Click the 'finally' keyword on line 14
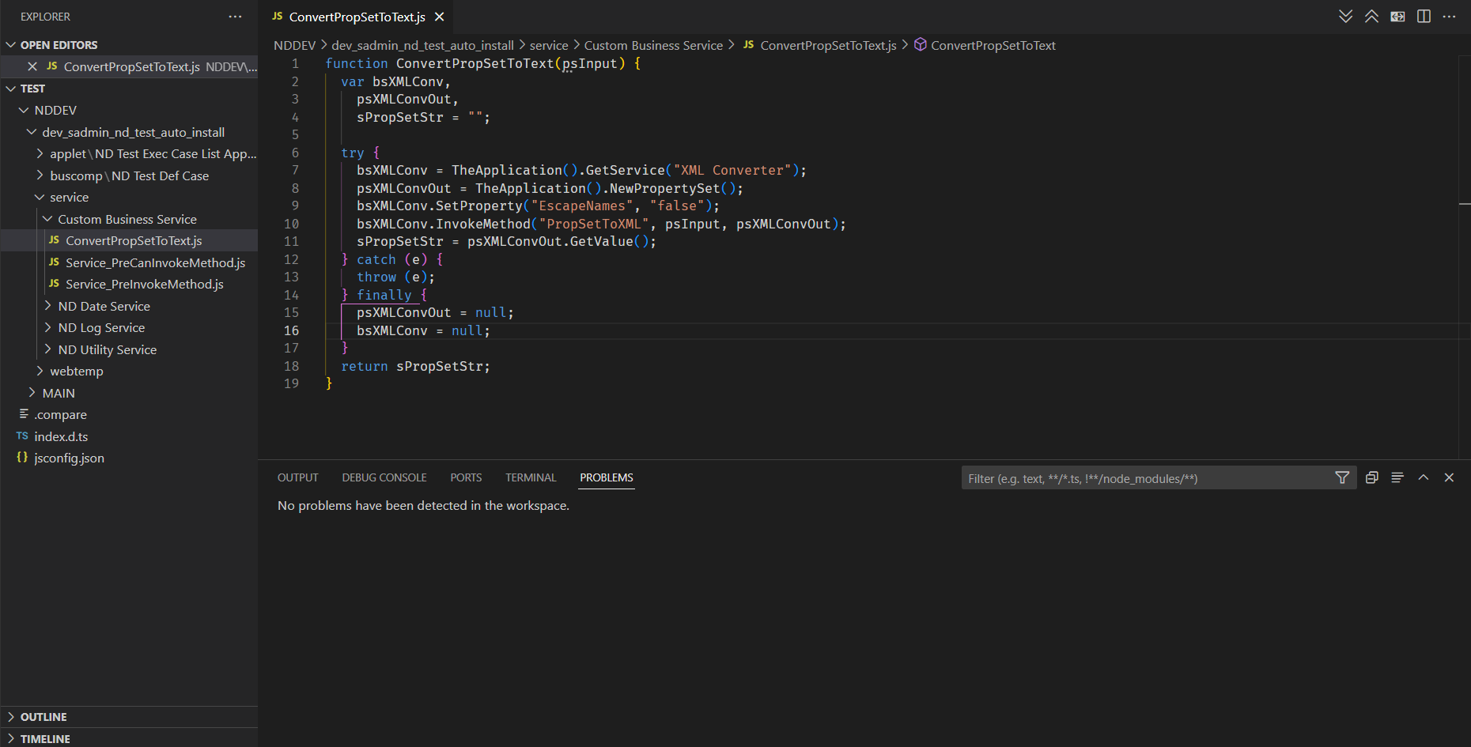Image resolution: width=1471 pixels, height=747 pixels. (x=384, y=295)
